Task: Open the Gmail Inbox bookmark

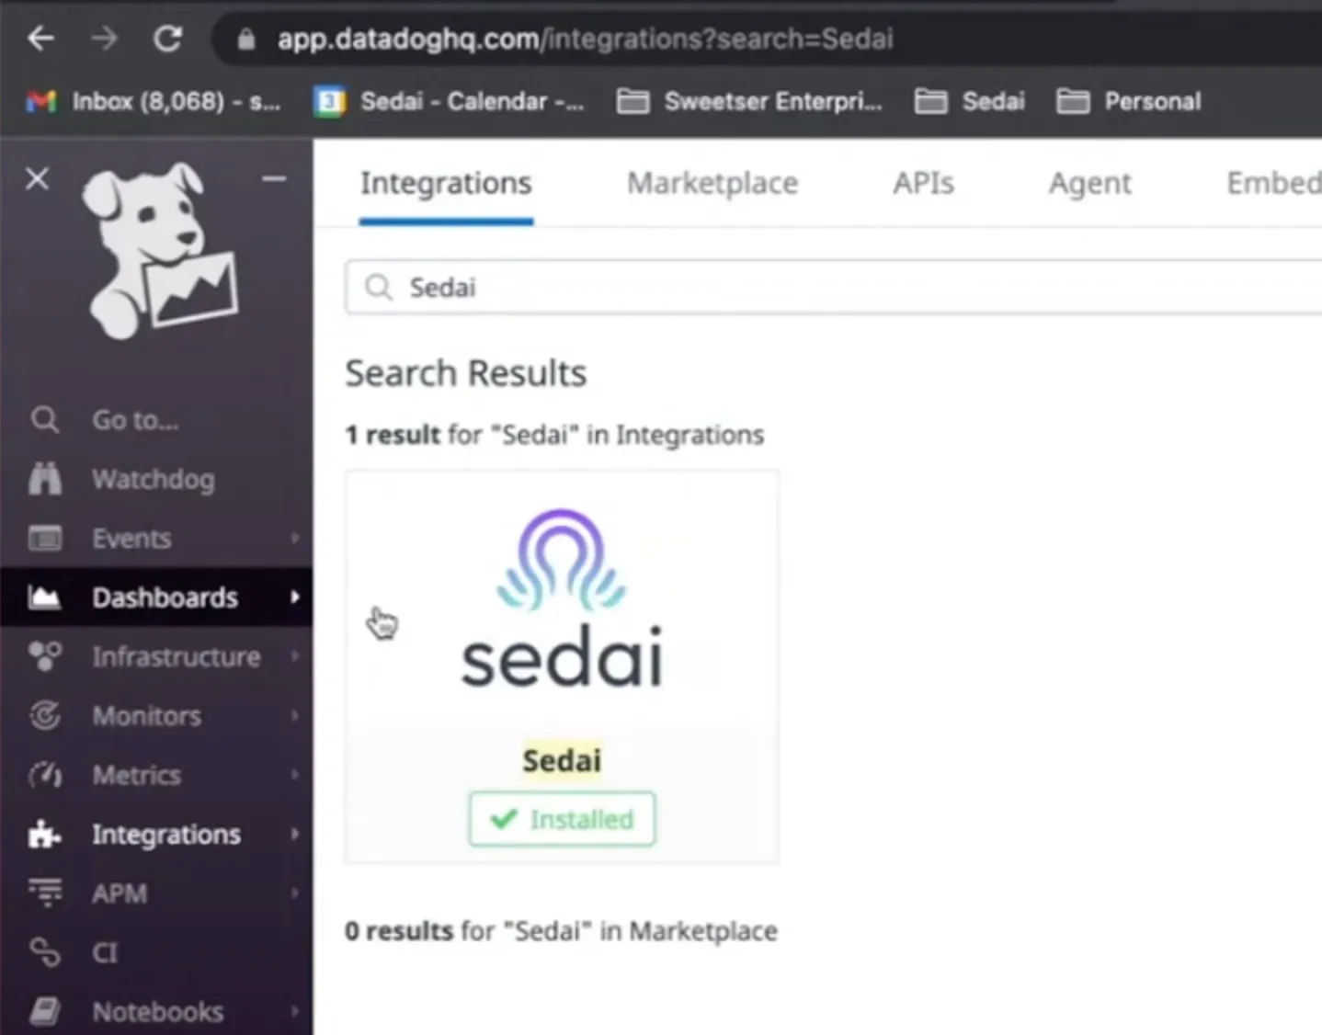Action: click(x=154, y=101)
